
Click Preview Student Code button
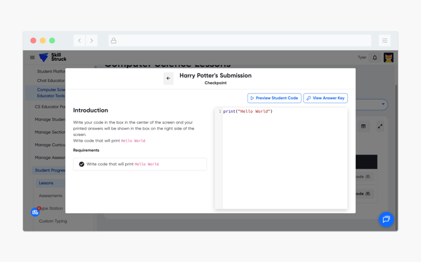pos(274,98)
